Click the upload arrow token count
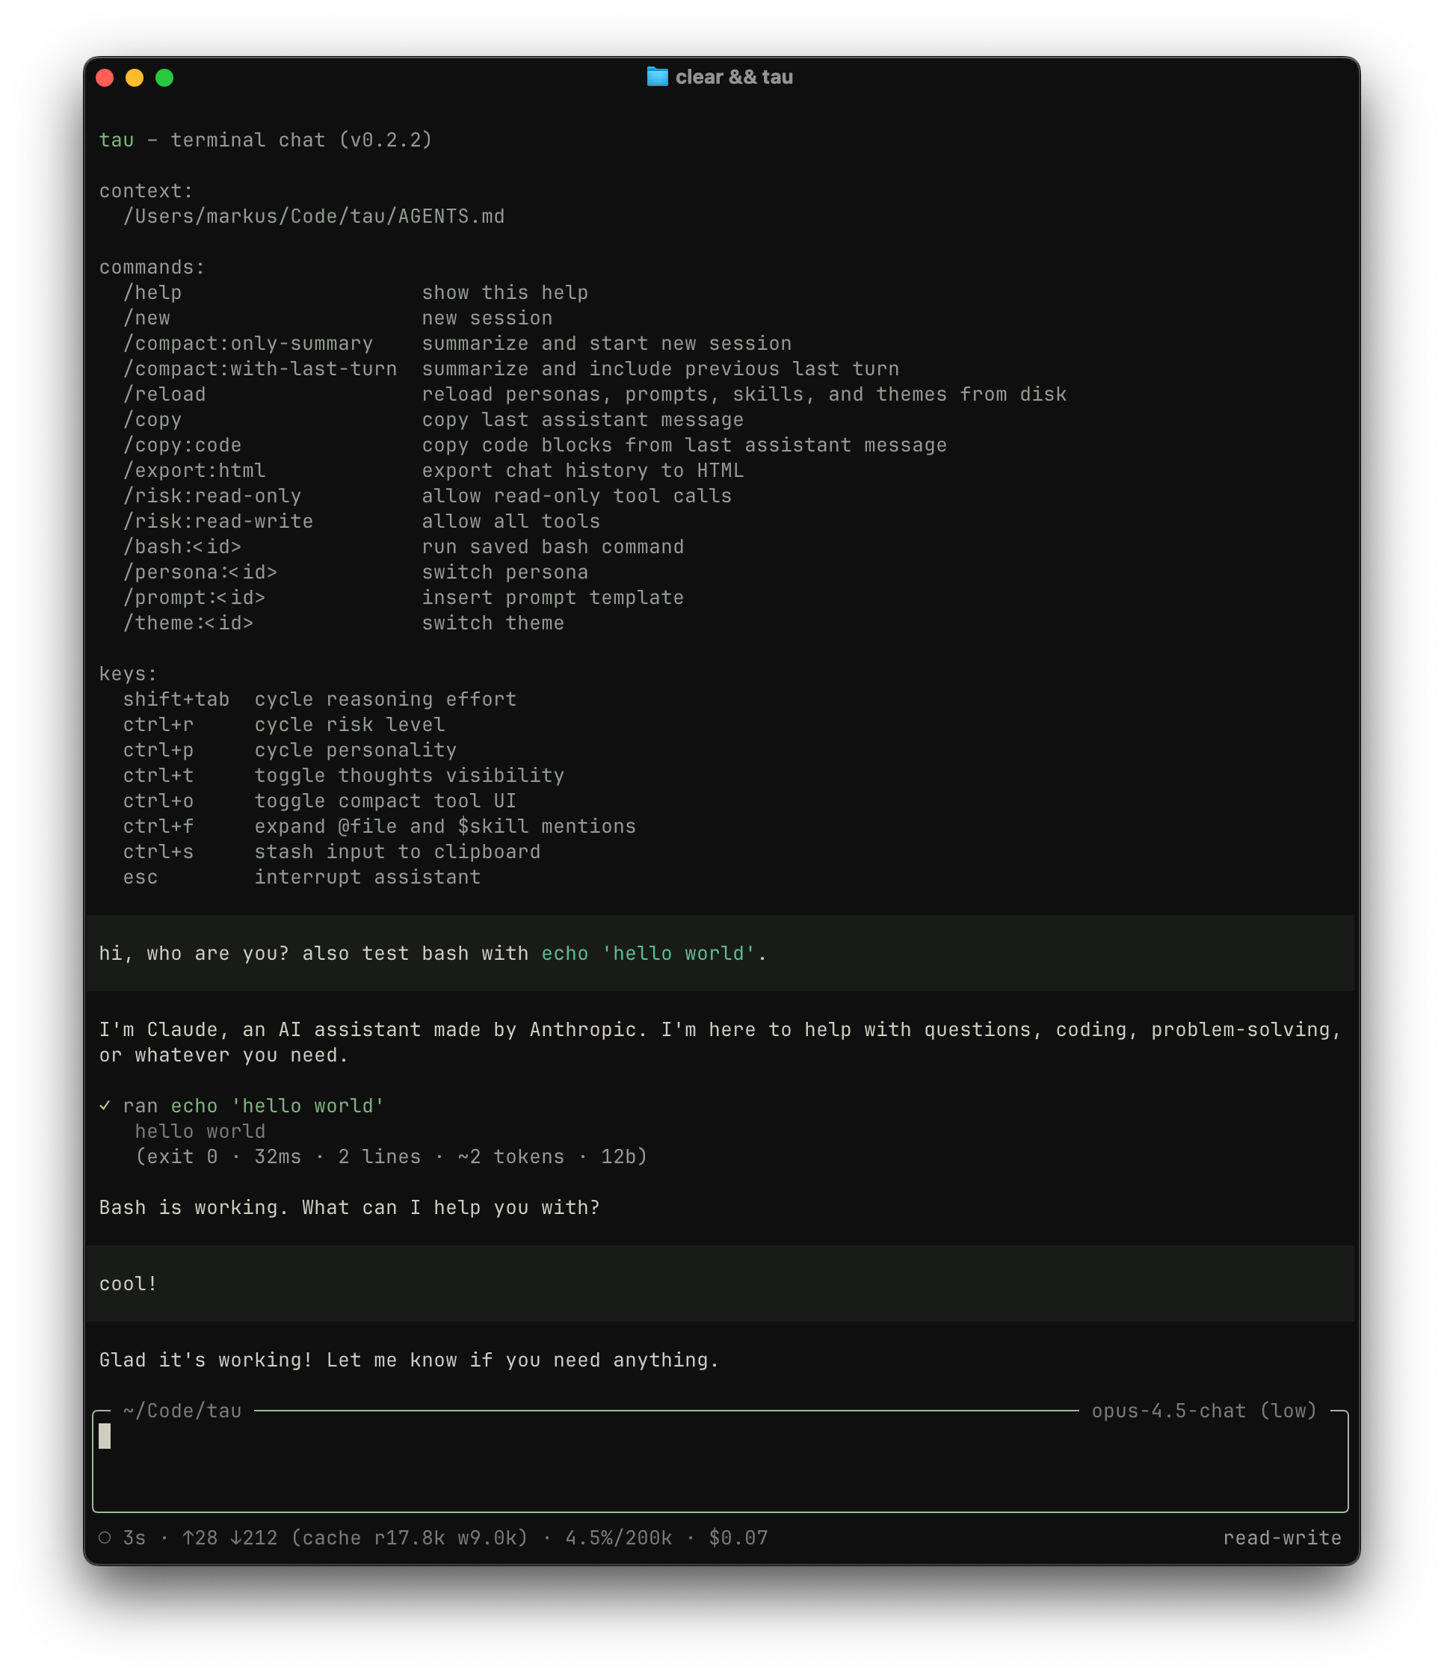This screenshot has width=1444, height=1676. 200,1538
